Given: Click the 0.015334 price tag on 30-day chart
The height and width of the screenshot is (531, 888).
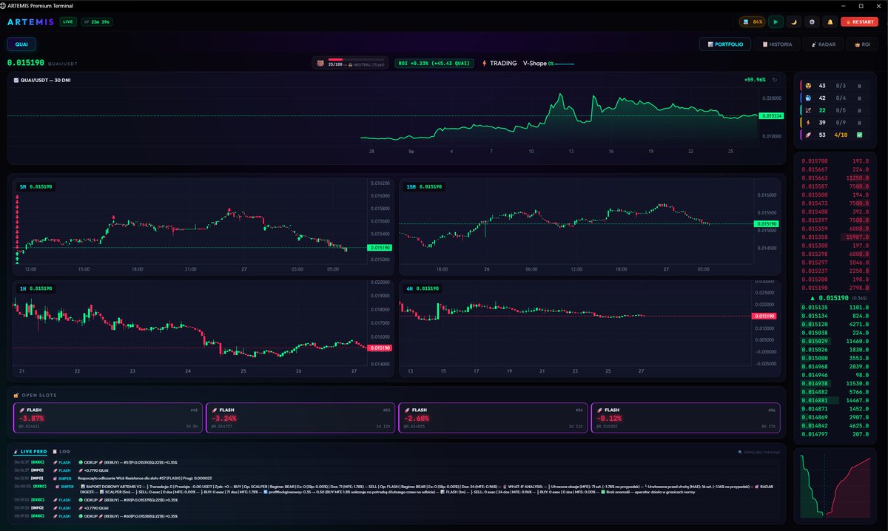Looking at the screenshot, I should (770, 115).
